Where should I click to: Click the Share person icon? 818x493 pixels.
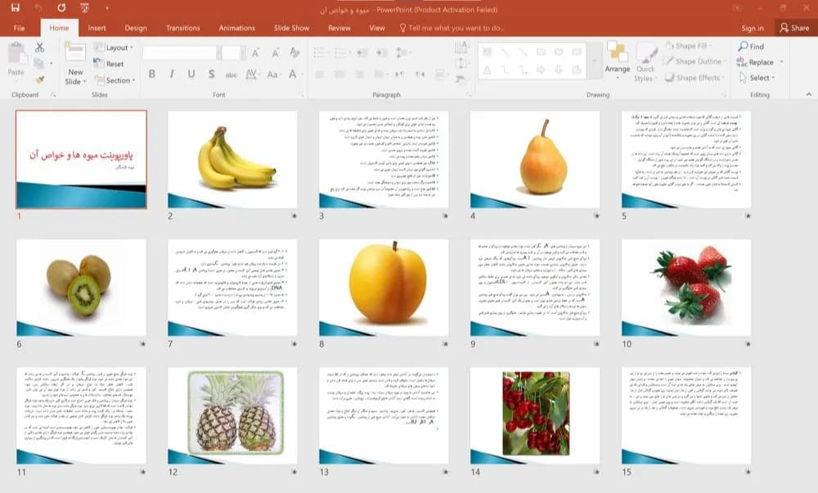coord(784,28)
